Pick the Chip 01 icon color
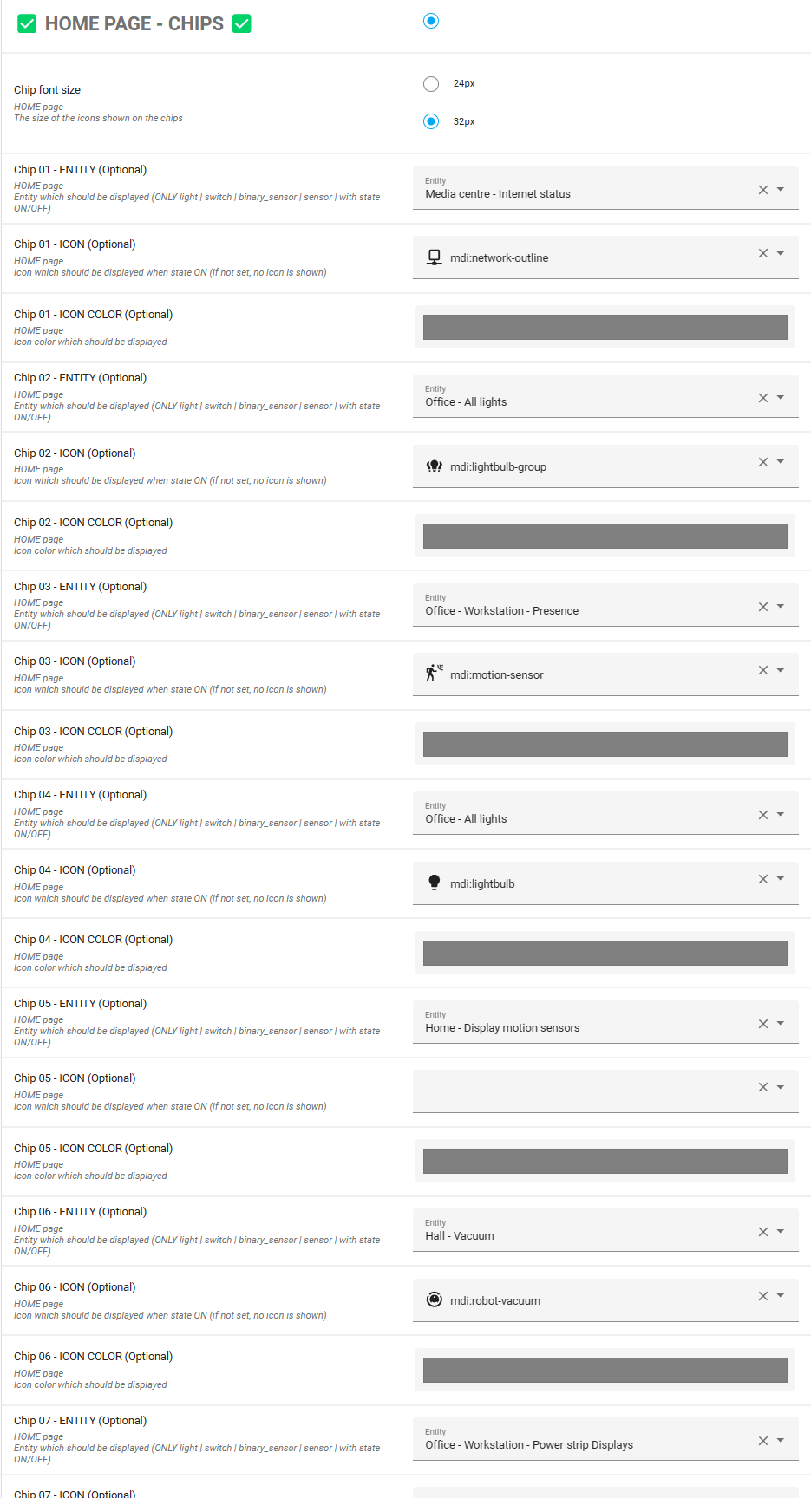Viewport: 811px width, 1498px height. click(605, 327)
